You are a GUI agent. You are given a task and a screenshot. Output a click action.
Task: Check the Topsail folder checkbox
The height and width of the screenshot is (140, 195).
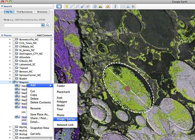[x=14, y=68]
